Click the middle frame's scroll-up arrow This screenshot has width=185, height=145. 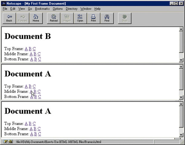(181, 67)
